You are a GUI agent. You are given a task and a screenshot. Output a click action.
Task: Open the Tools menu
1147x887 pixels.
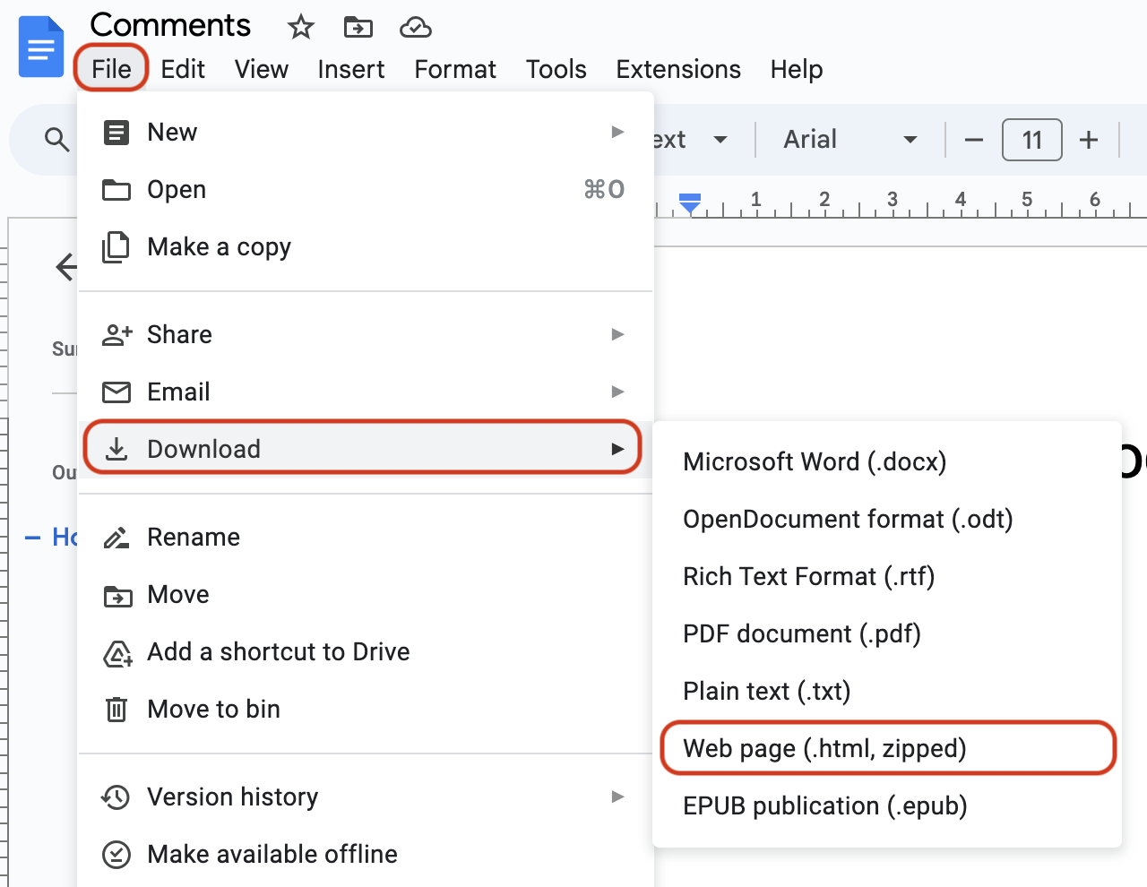[x=556, y=69]
